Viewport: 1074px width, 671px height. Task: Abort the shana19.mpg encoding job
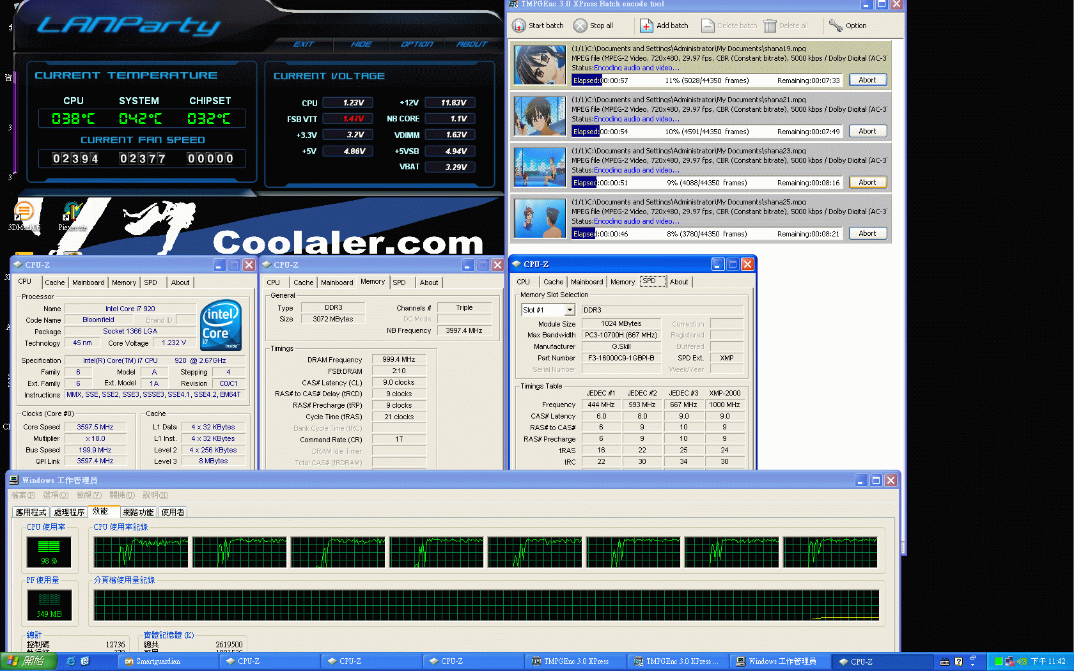coord(868,80)
